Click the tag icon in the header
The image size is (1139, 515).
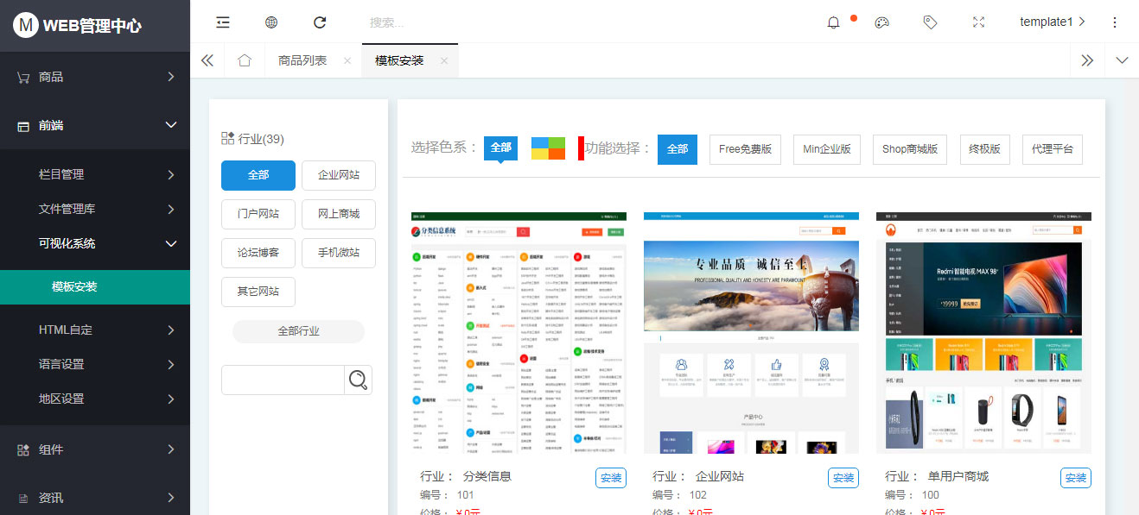(930, 22)
